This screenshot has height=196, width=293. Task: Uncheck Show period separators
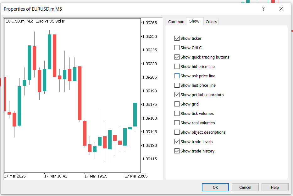pos(177,95)
